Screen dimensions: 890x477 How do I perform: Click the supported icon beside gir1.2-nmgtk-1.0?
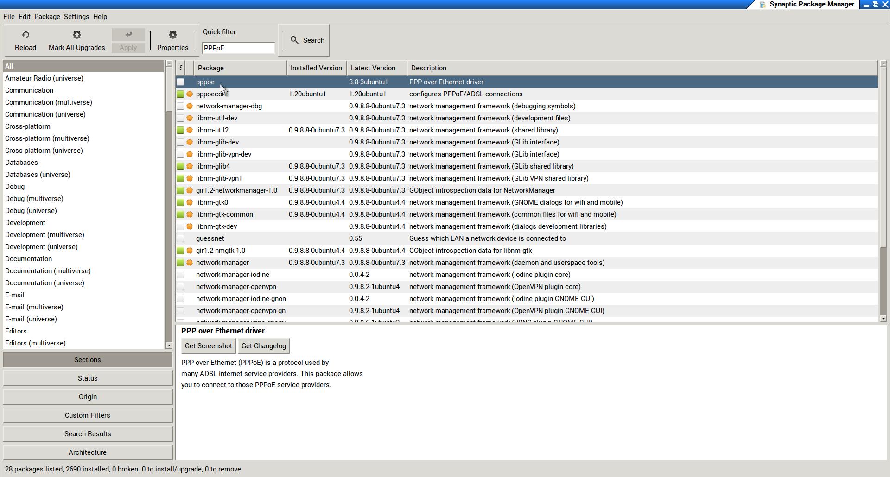tap(190, 251)
